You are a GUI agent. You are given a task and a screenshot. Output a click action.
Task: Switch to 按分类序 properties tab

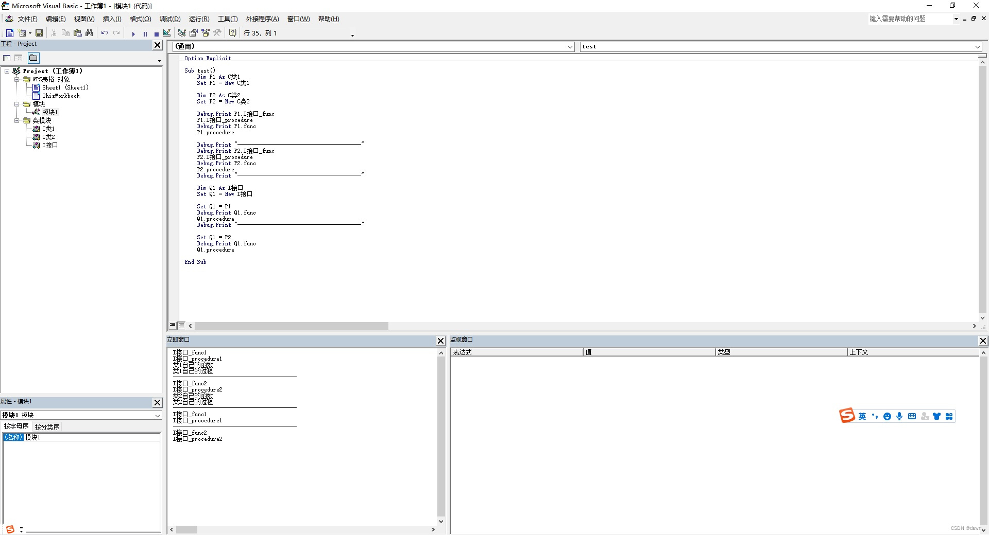47,427
